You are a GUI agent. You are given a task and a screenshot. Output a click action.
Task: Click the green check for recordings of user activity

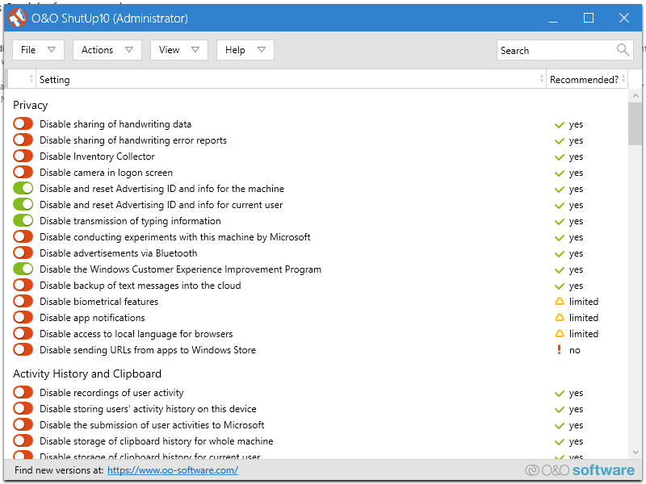click(559, 393)
